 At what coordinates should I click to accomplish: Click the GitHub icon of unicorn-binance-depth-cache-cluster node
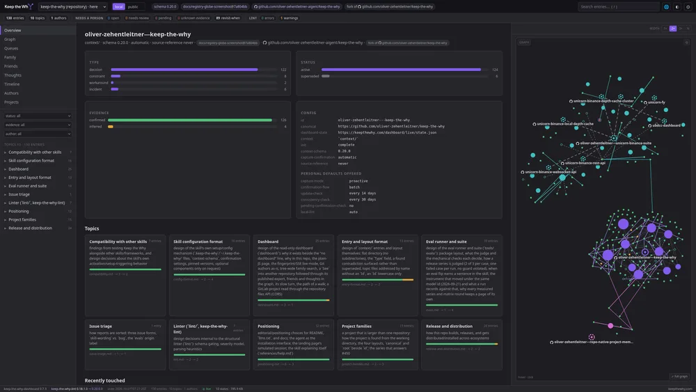571,101
